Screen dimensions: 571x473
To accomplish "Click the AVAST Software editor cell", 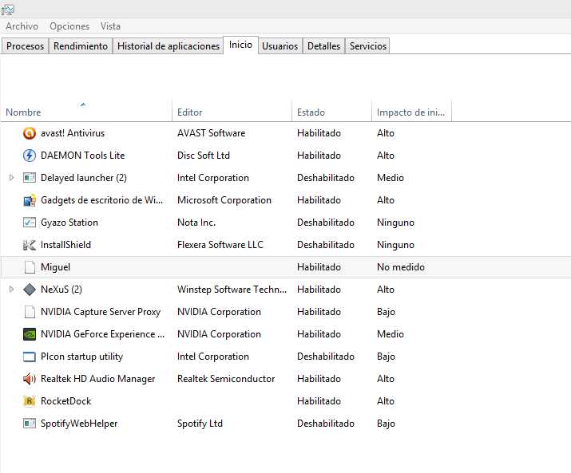I will (211, 133).
